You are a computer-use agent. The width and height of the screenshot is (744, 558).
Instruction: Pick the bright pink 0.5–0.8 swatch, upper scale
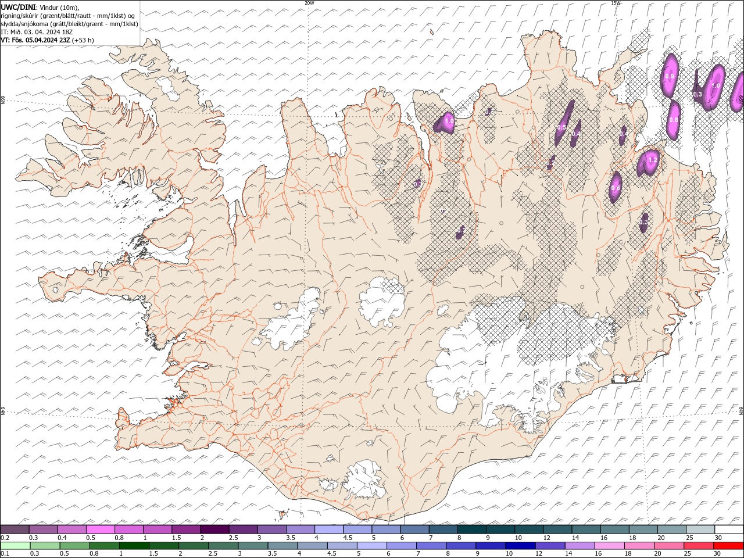[100, 530]
